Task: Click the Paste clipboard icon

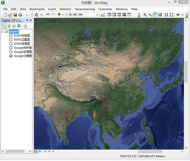Action: pyautogui.click(x=37, y=14)
